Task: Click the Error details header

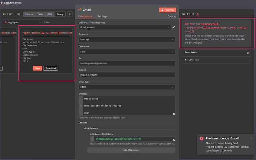Action: 191,52
